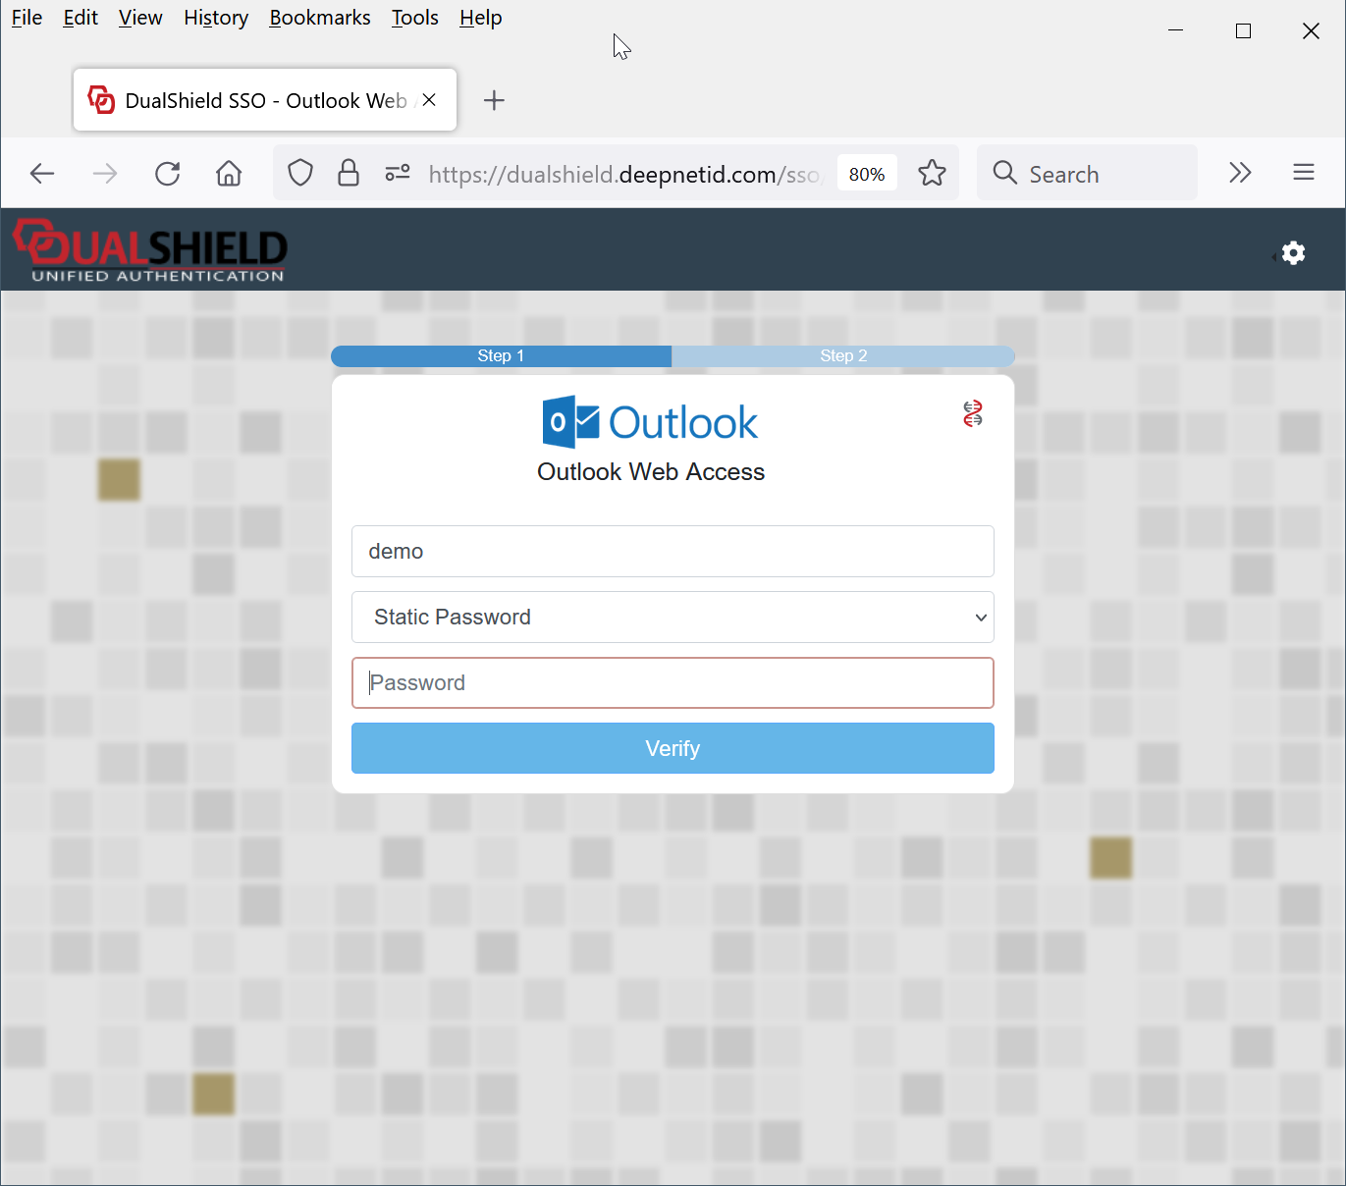Click the DualShield tab favicon
This screenshot has width=1346, height=1186.
(x=101, y=100)
